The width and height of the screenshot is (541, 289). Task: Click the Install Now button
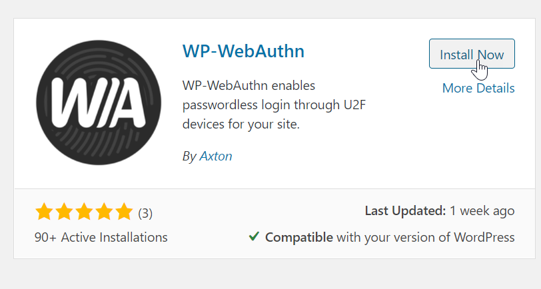[x=472, y=54]
